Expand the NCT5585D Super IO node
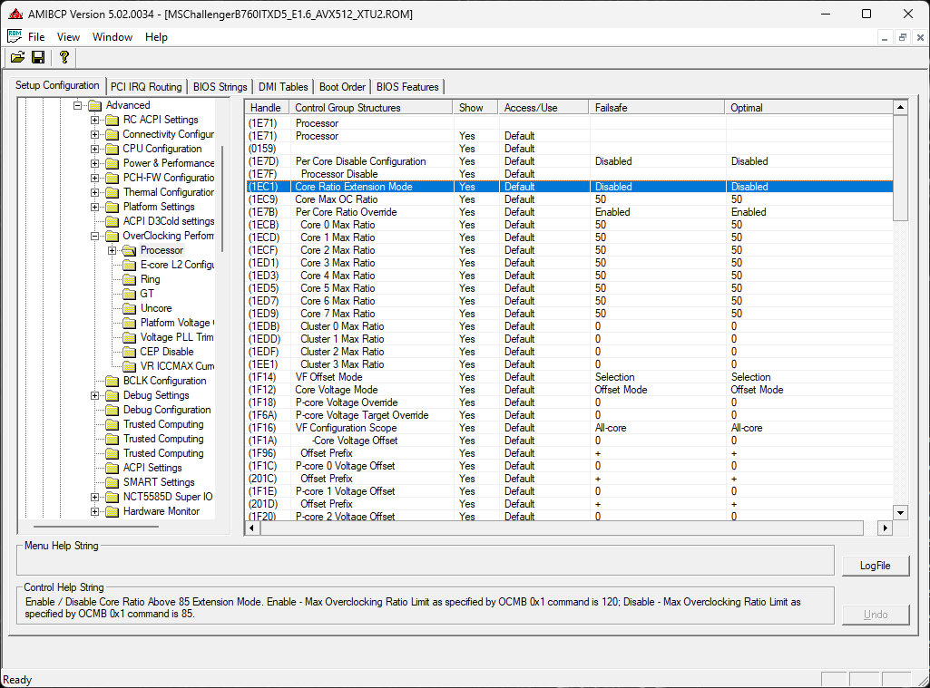 [94, 497]
